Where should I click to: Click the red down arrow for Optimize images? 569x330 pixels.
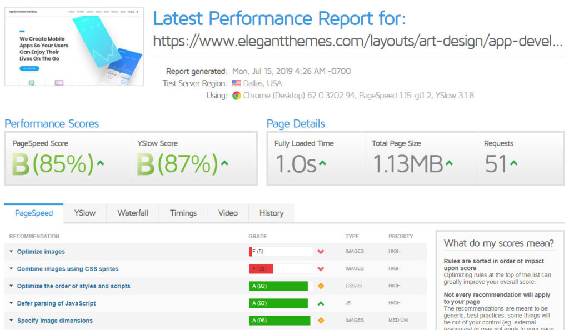tap(321, 252)
